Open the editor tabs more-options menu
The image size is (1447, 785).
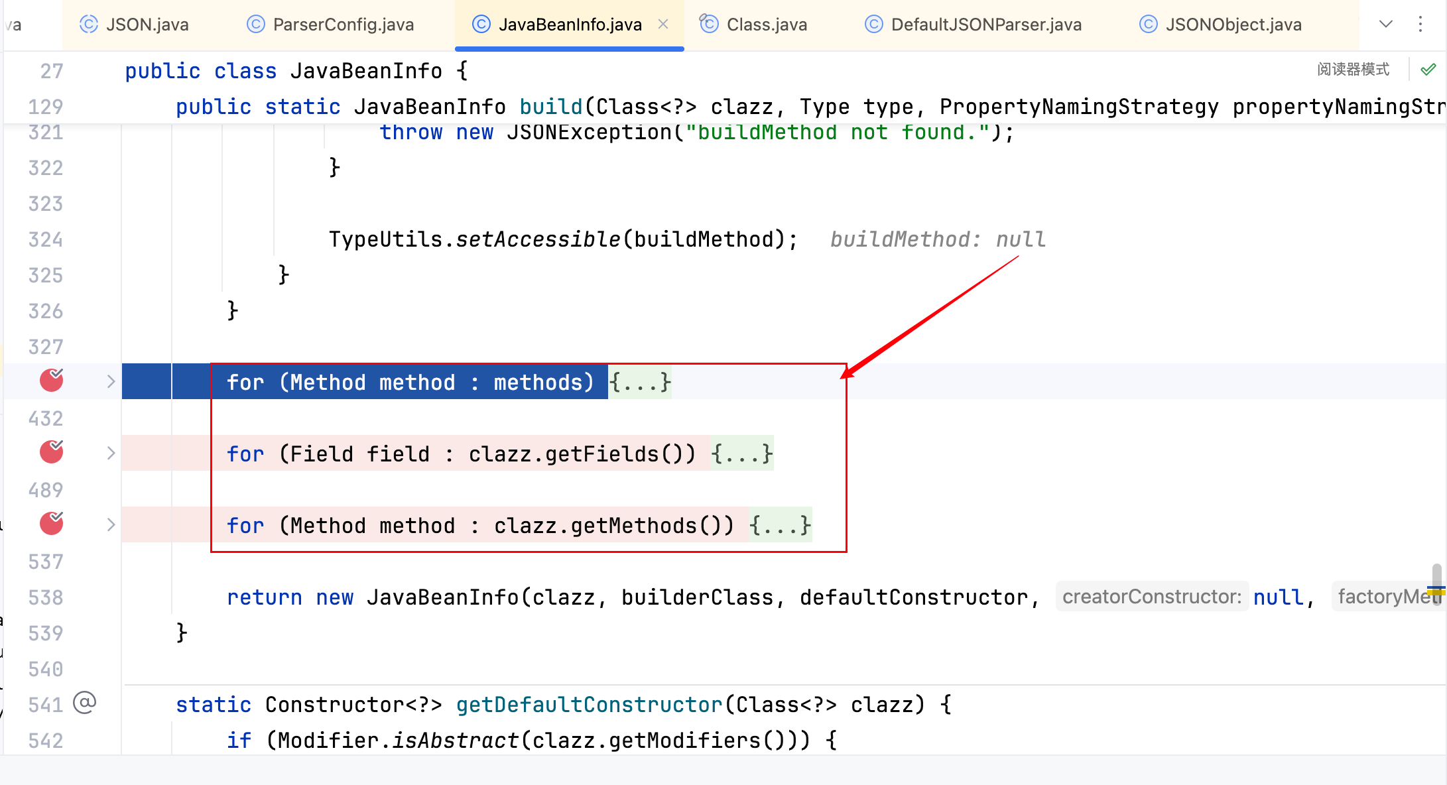pyautogui.click(x=1420, y=25)
